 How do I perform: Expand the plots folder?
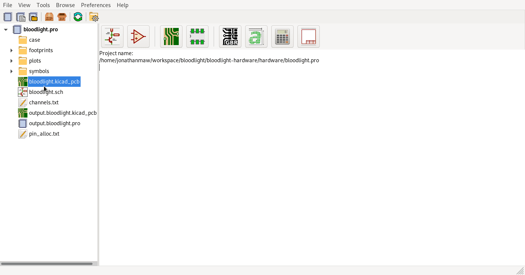coord(12,61)
